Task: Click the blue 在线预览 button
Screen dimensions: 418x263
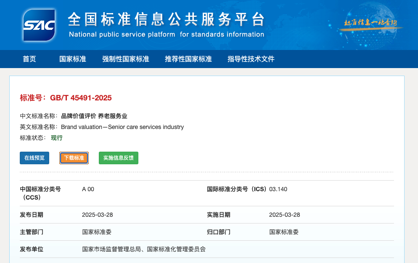Action: [34, 158]
